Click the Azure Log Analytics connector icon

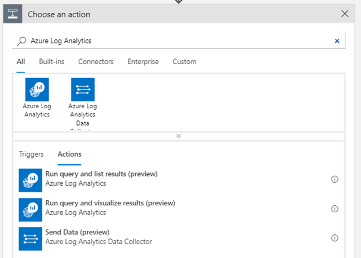point(37,90)
